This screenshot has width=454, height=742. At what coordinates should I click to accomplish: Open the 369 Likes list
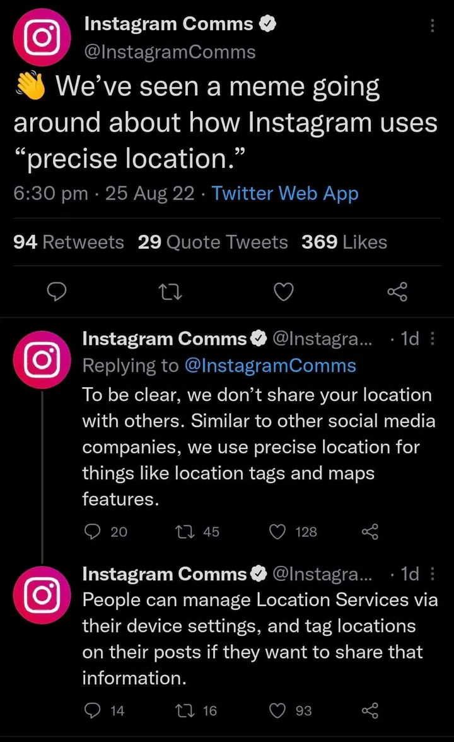tap(344, 242)
